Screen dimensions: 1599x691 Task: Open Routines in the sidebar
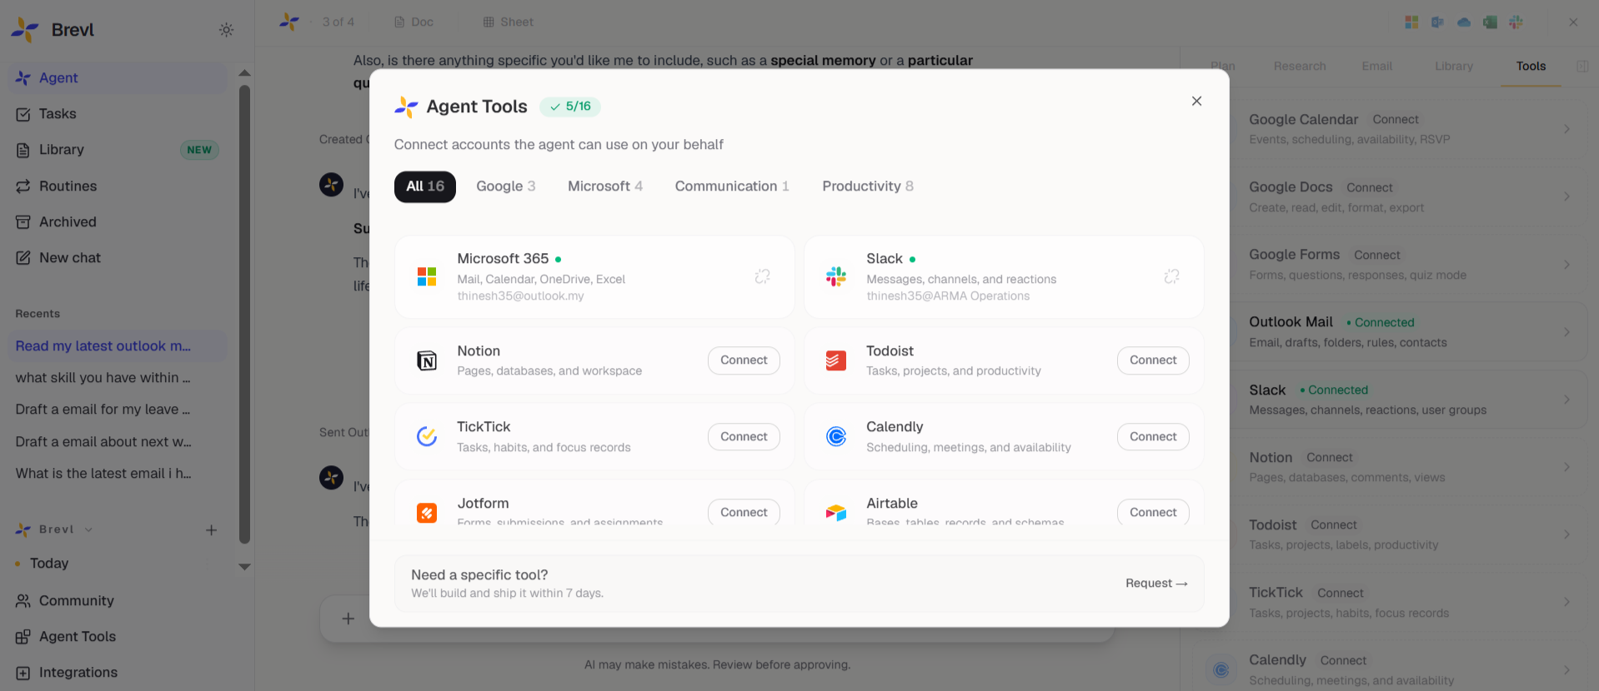point(118,186)
